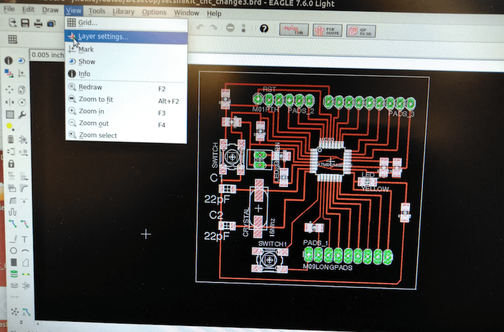Click the Help question mark icon
The width and height of the screenshot is (504, 332).
click(264, 29)
